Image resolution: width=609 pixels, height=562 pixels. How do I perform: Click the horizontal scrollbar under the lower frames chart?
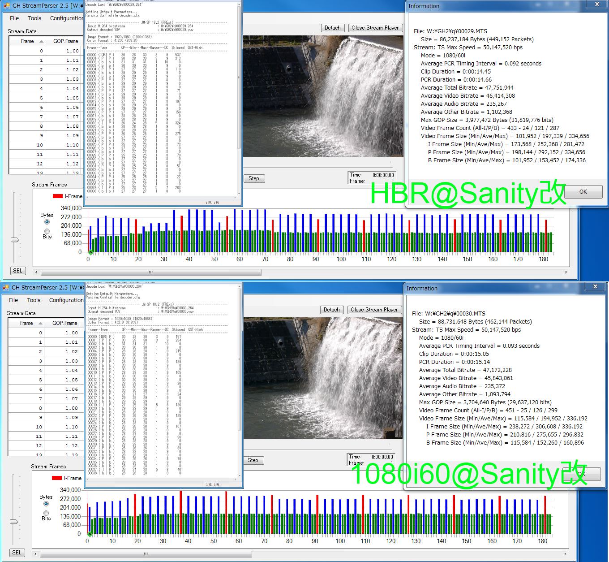pos(146,554)
